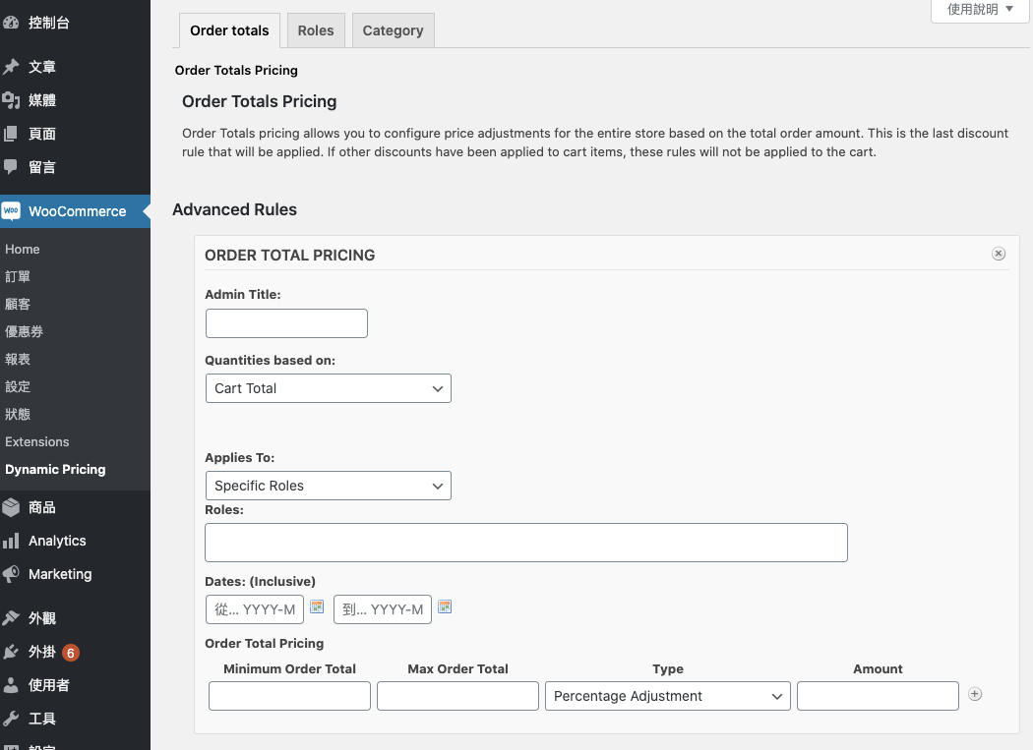Screen dimensions: 1033x750
Task: Switch to the Category tab
Action: point(393,30)
